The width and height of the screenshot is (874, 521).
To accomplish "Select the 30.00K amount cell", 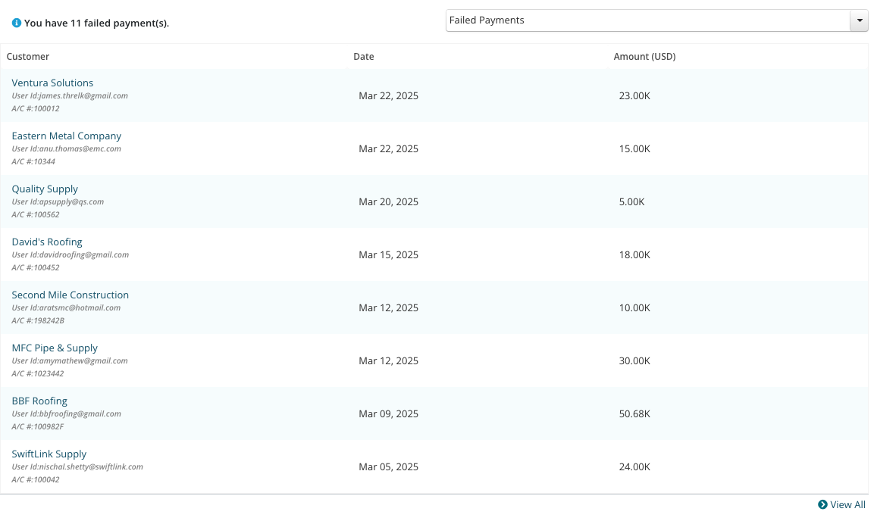I will click(634, 360).
